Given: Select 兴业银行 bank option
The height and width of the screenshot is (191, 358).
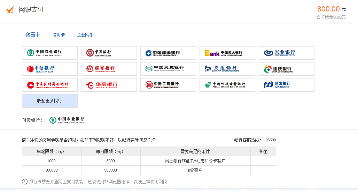Looking at the screenshot, I should (x=287, y=53).
